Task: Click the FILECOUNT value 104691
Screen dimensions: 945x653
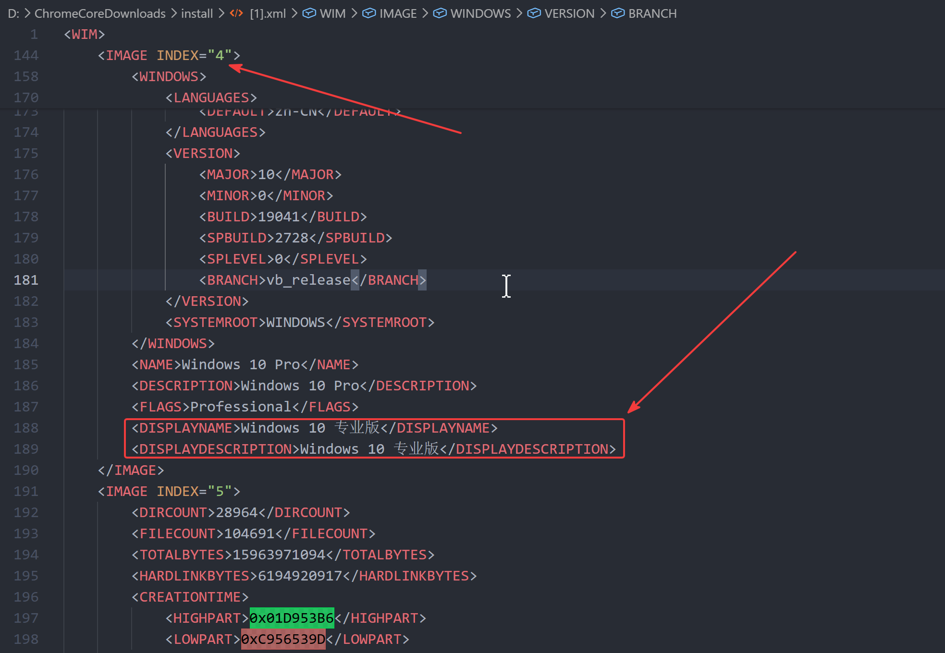Action: 249,534
